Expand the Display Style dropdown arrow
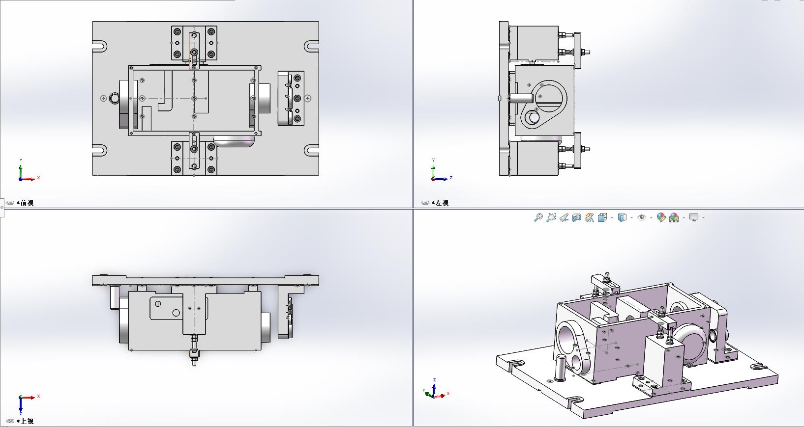 coord(631,217)
